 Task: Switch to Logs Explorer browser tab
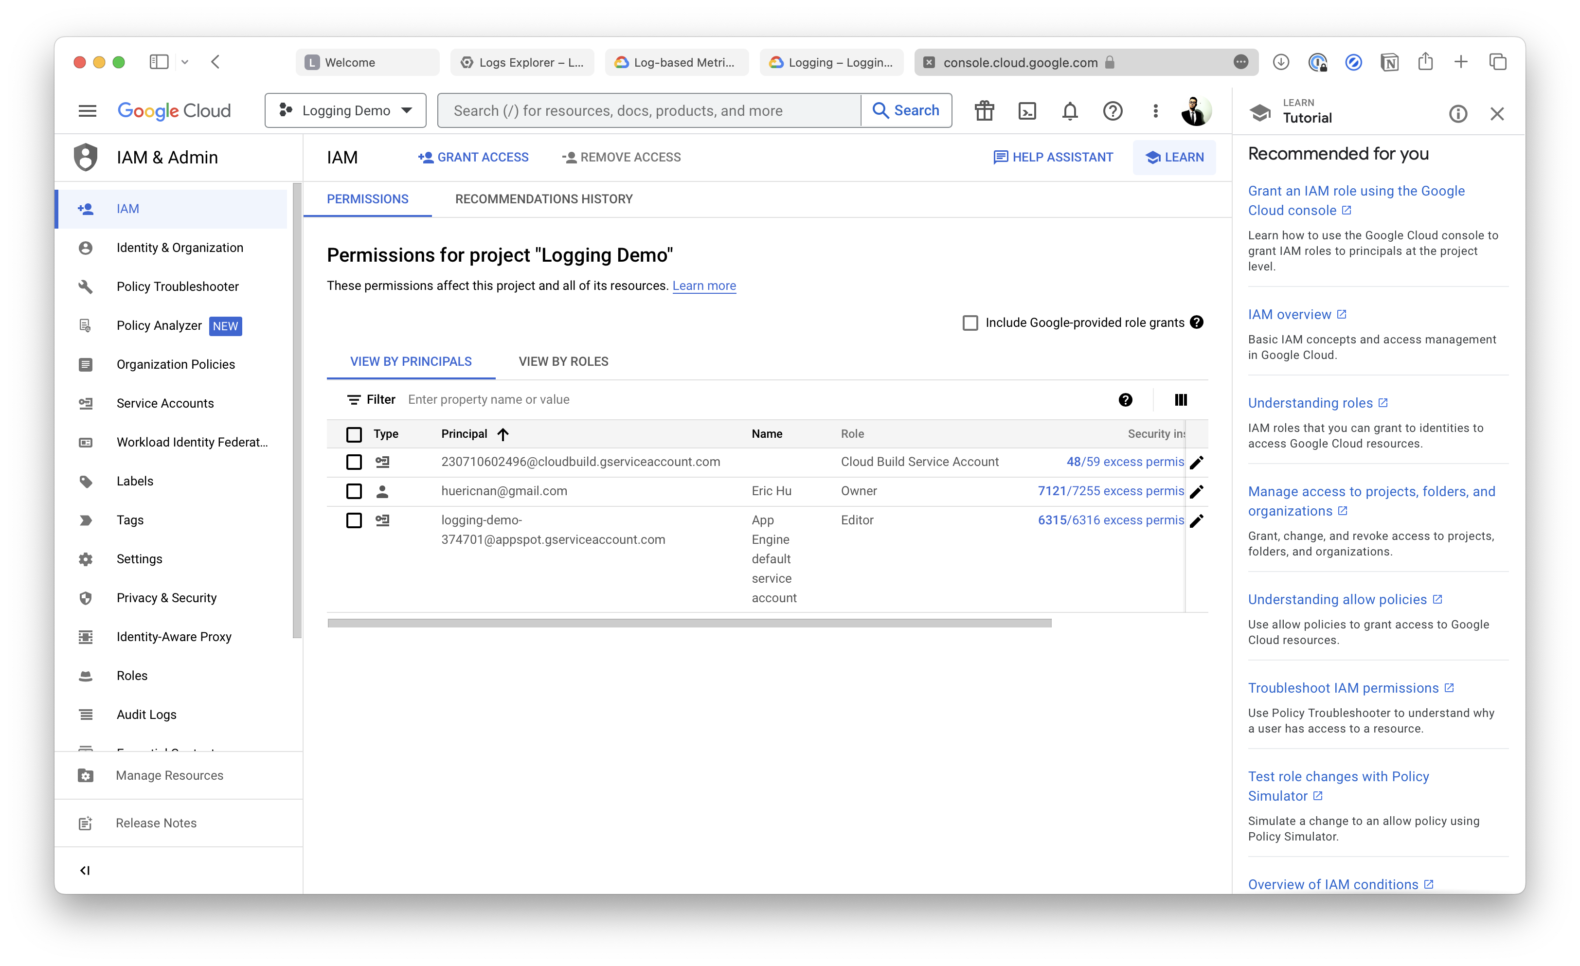coord(522,62)
